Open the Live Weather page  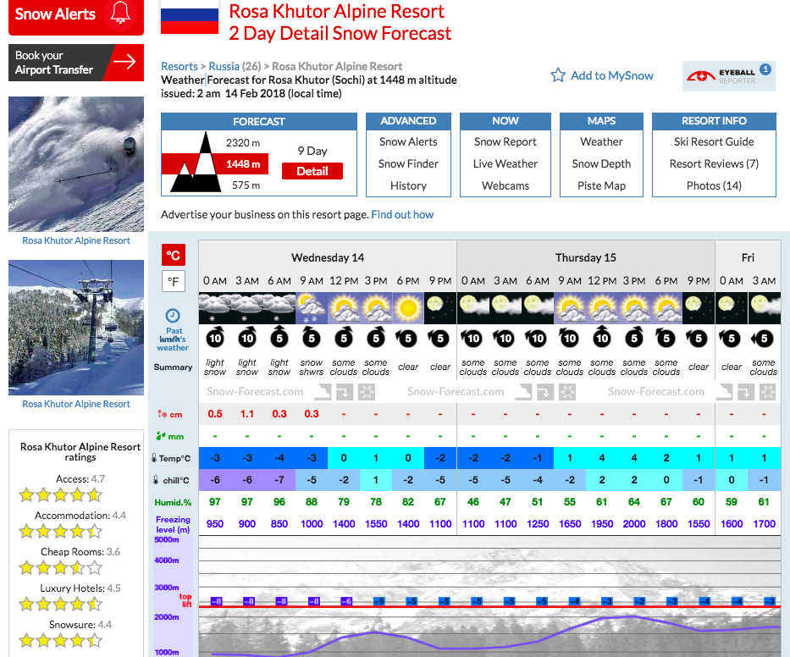[505, 163]
